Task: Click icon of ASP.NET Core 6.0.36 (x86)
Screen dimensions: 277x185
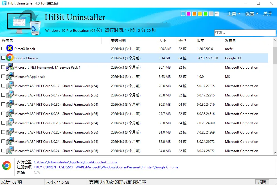Action: tap(10, 113)
